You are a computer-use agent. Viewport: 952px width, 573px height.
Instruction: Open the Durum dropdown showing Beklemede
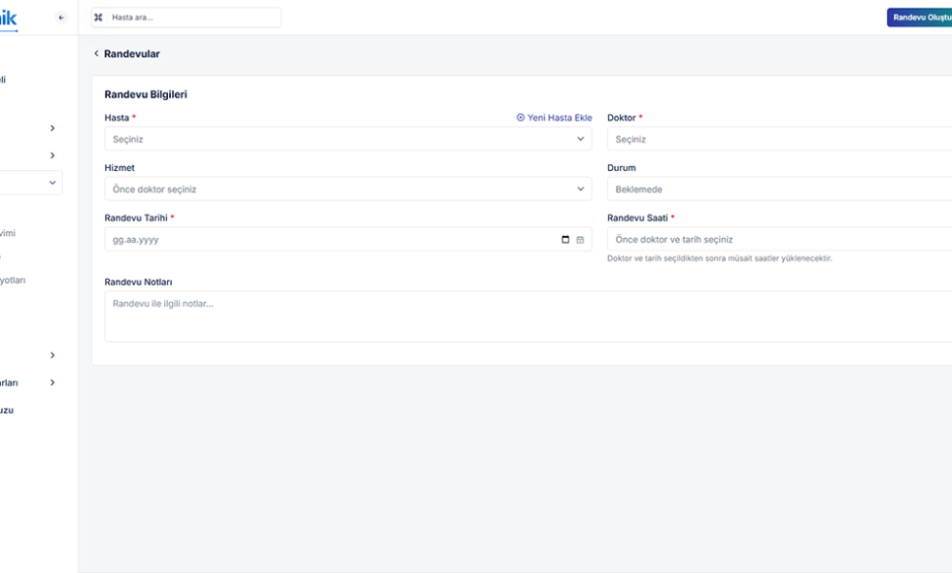[777, 189]
